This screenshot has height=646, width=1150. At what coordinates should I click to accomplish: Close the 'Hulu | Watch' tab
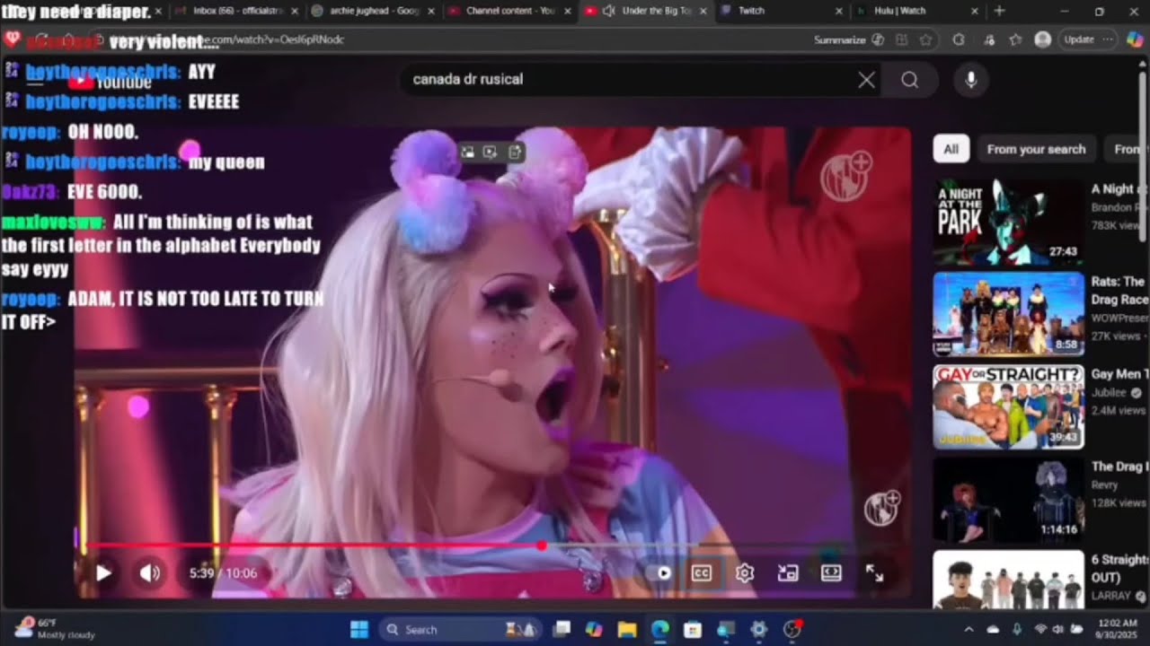point(976,11)
